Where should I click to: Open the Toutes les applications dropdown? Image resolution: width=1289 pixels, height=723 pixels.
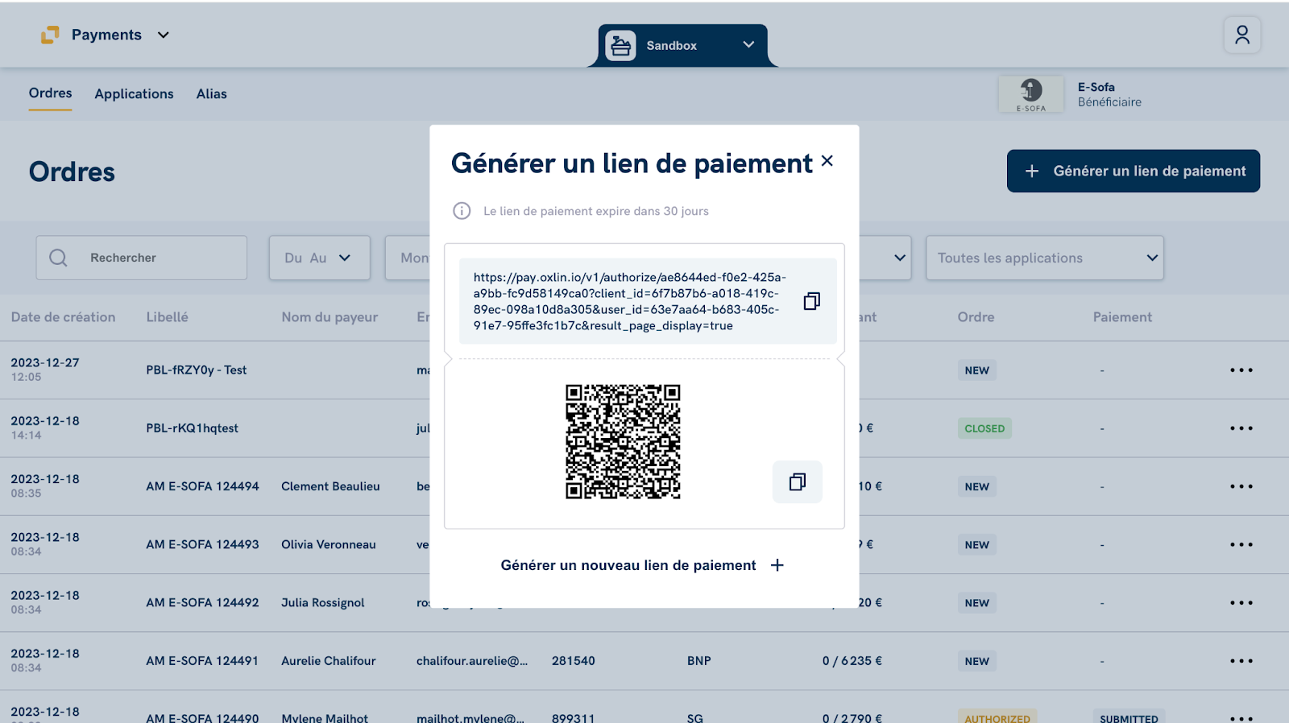[1045, 258]
